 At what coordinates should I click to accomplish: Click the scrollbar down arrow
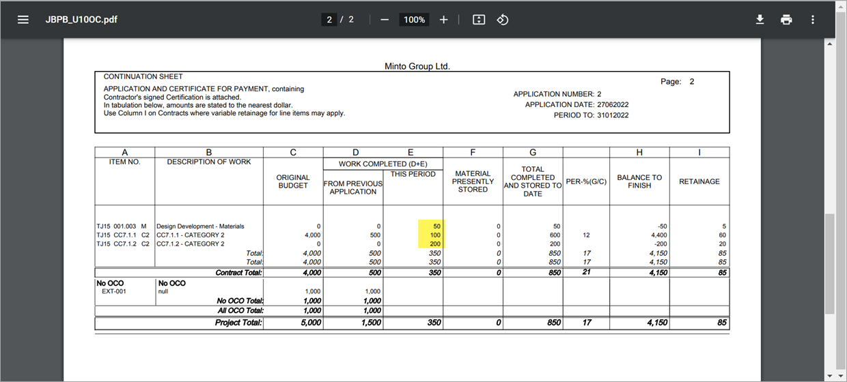tap(831, 376)
